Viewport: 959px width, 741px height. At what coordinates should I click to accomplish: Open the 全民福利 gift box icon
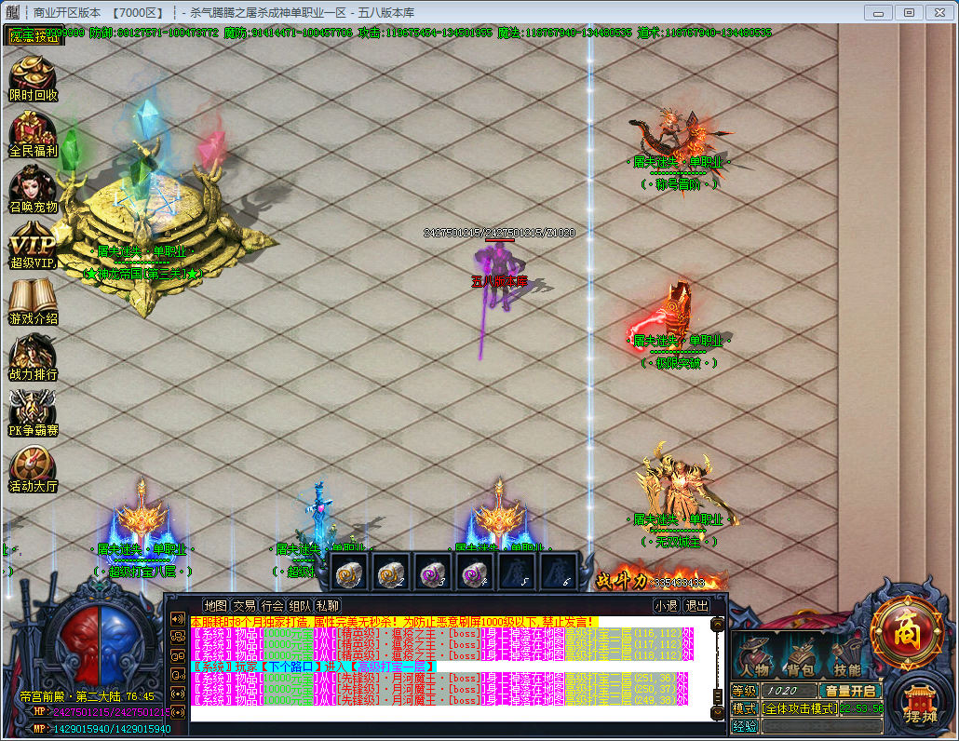click(33, 135)
